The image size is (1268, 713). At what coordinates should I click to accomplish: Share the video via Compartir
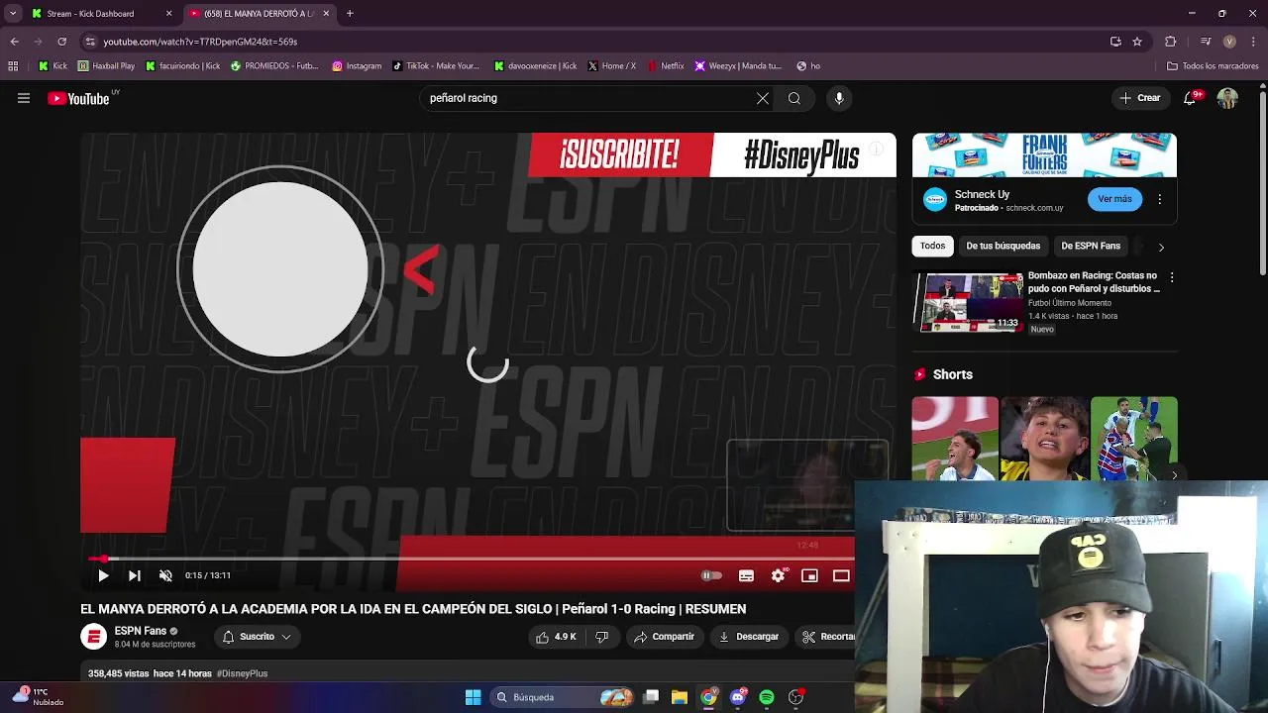click(664, 637)
